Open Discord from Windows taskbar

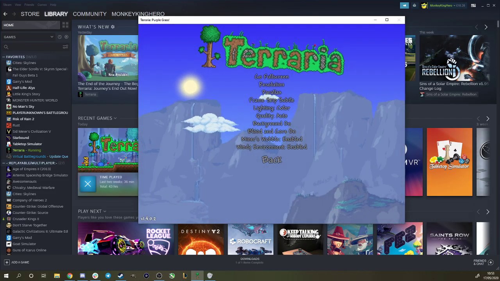point(82,276)
